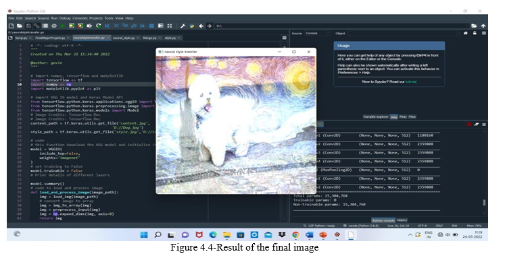Open the Preferences wrench icon
The width and height of the screenshot is (505, 258).
coord(183,26)
